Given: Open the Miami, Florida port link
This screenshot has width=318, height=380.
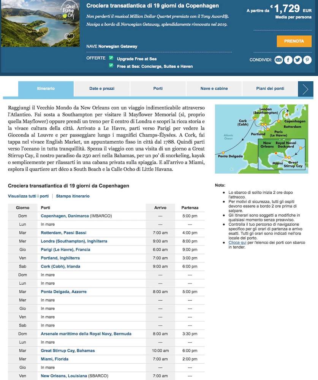Looking at the screenshot, I should (x=55, y=359).
